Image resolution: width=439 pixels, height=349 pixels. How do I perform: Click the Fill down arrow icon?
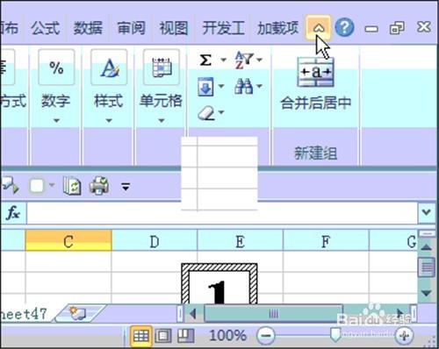(205, 87)
